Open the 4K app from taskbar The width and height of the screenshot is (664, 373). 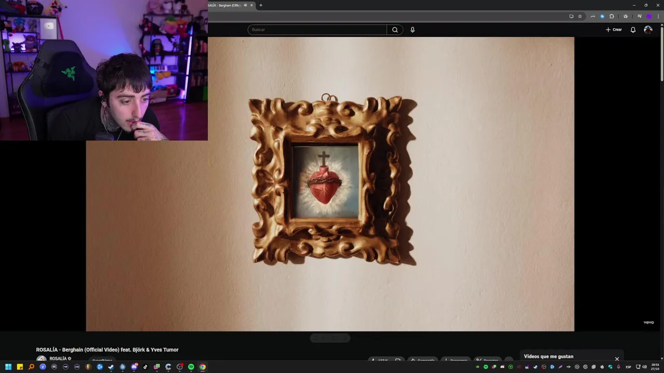tap(54, 367)
